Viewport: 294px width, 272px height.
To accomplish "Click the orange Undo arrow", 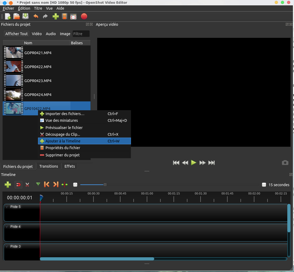I will pyautogui.click(x=36, y=16).
